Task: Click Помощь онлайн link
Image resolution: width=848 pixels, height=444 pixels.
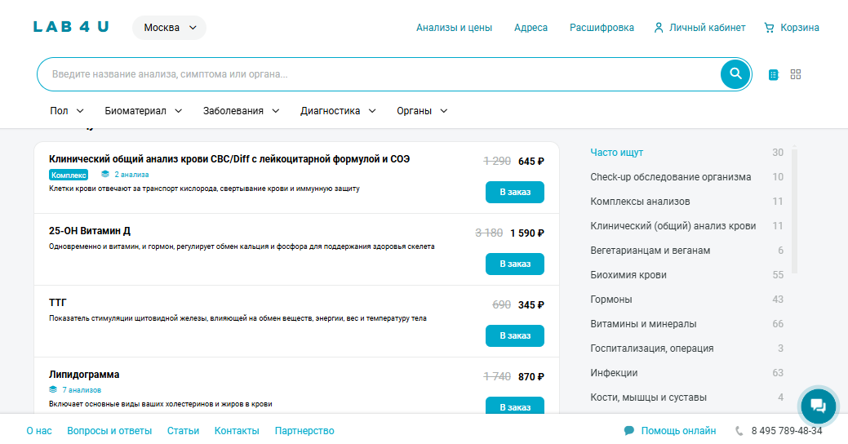Action: pos(678,431)
